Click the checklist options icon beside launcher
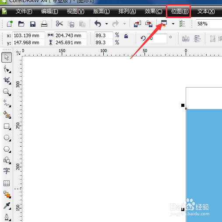This screenshot has height=222, width=222. 182,24
